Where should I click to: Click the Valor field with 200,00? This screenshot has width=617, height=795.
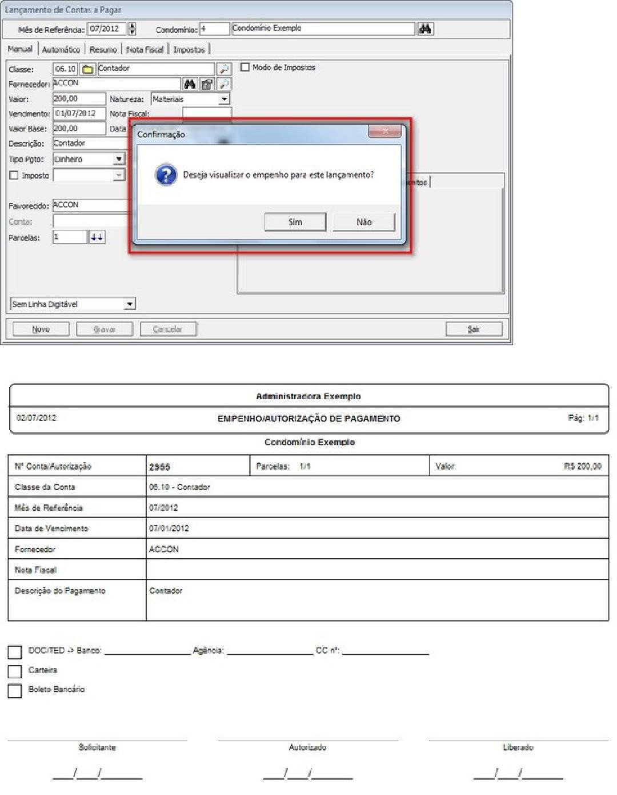(79, 100)
